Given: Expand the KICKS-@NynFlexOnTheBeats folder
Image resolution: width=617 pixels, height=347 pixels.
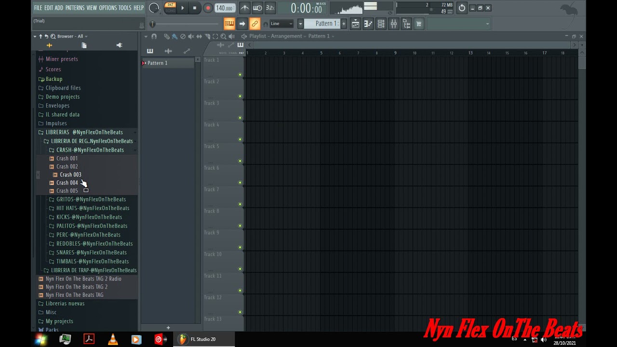Looking at the screenshot, I should pyautogui.click(x=89, y=217).
